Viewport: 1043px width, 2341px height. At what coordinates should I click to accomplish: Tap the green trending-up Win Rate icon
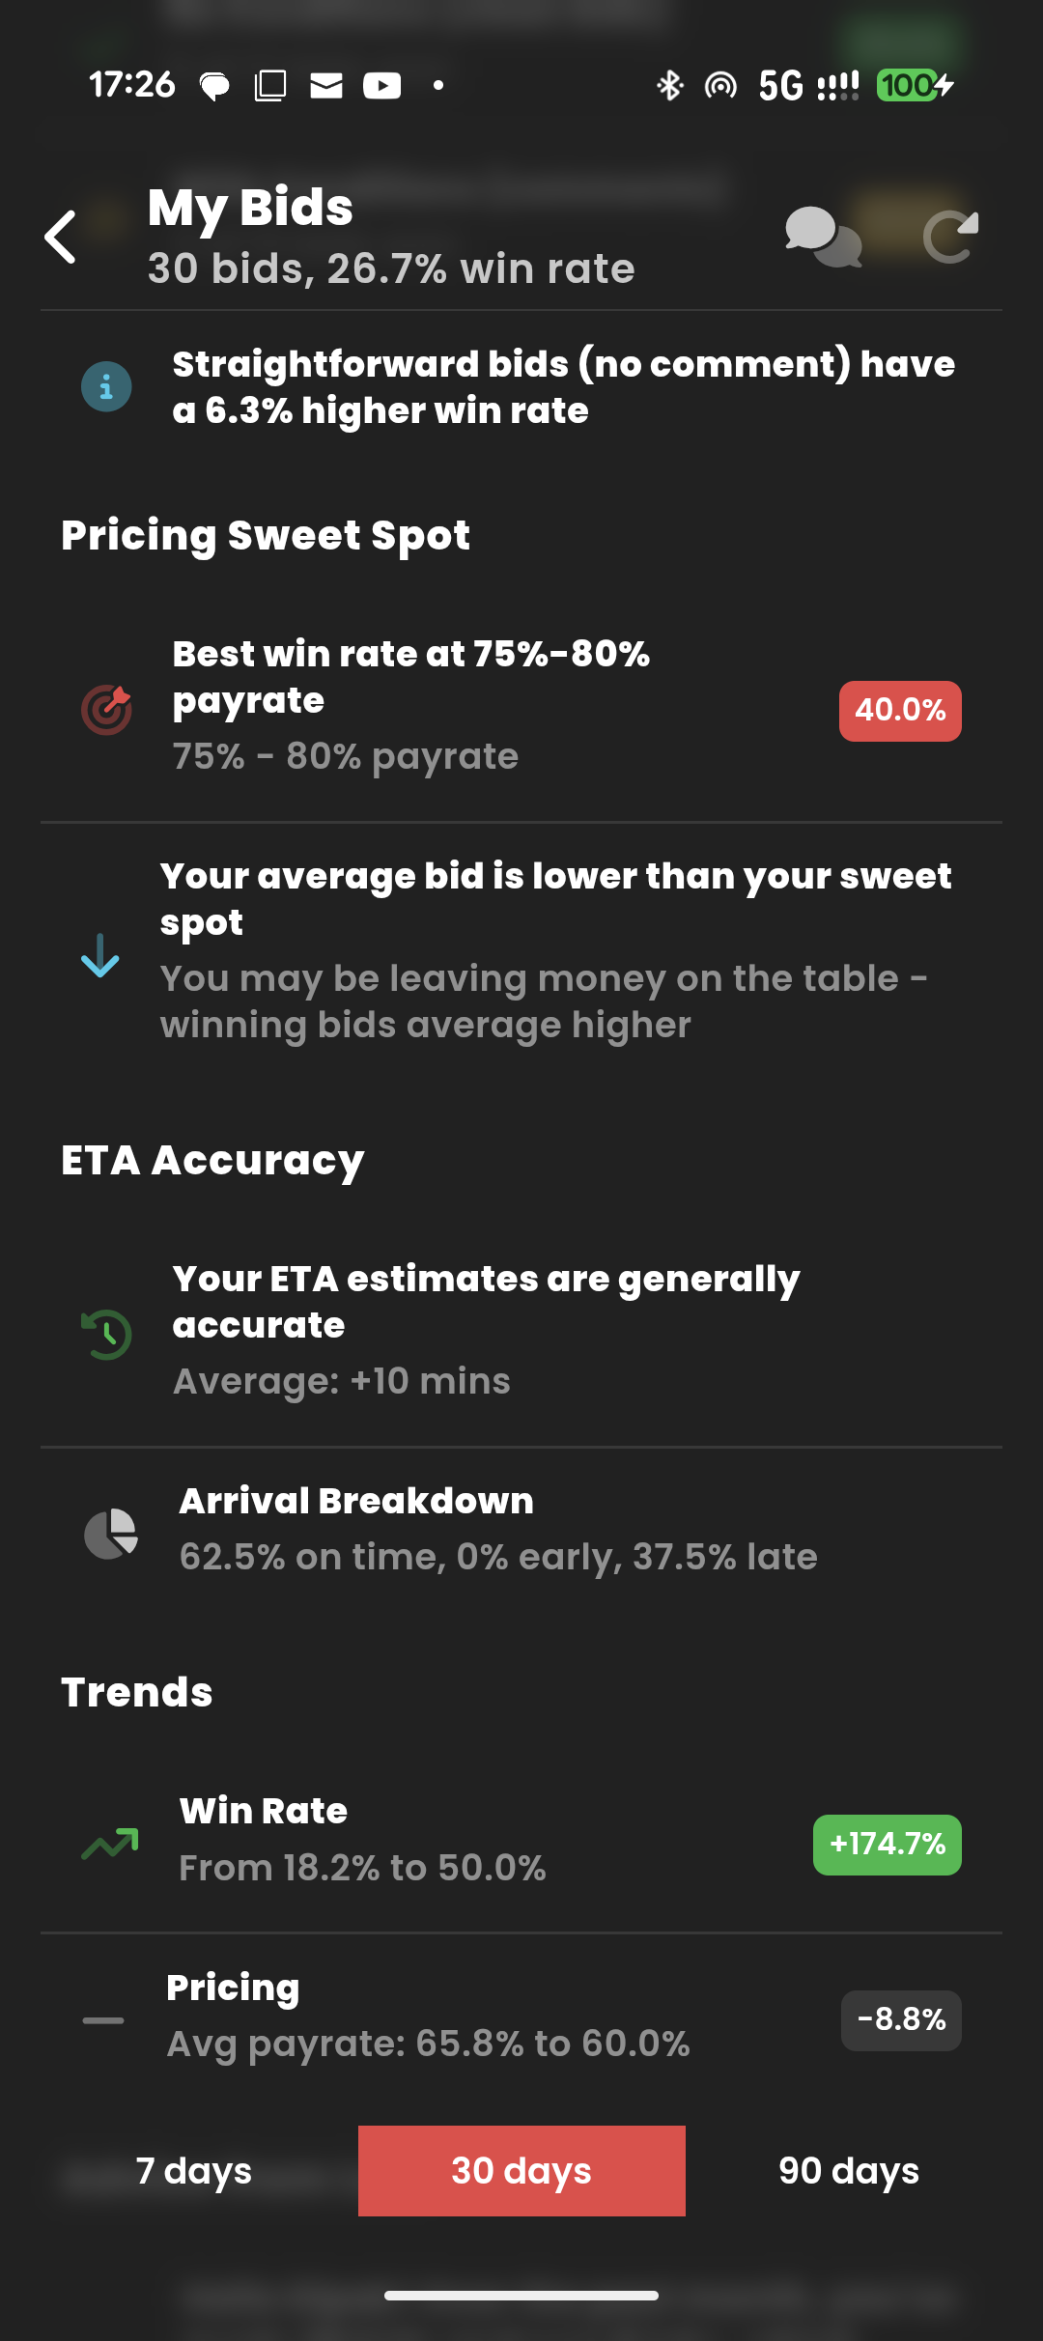pos(110,1844)
